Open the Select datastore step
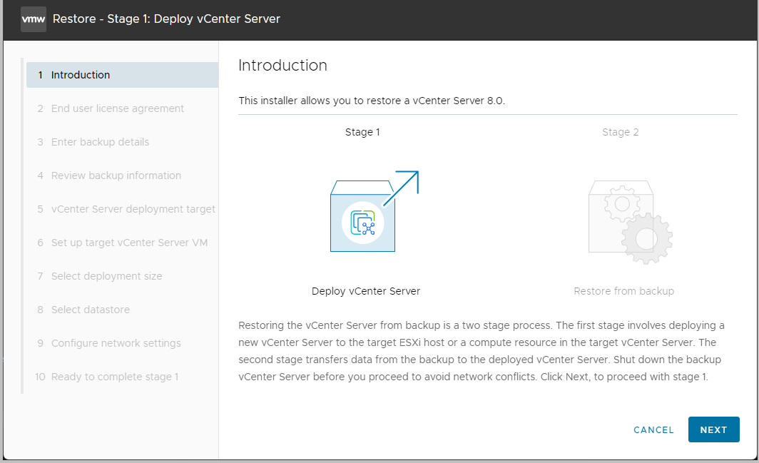Viewport: 759px width, 463px height. (x=90, y=310)
